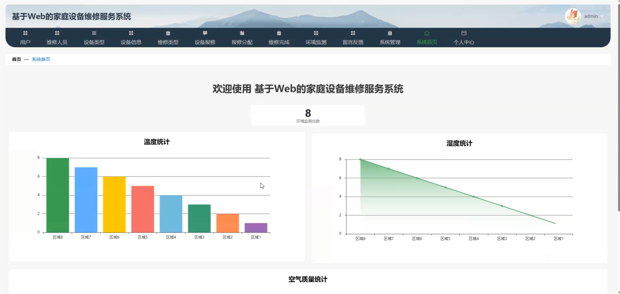Click the red 区域5 temperature bar
The height and width of the screenshot is (294, 620).
click(x=143, y=209)
